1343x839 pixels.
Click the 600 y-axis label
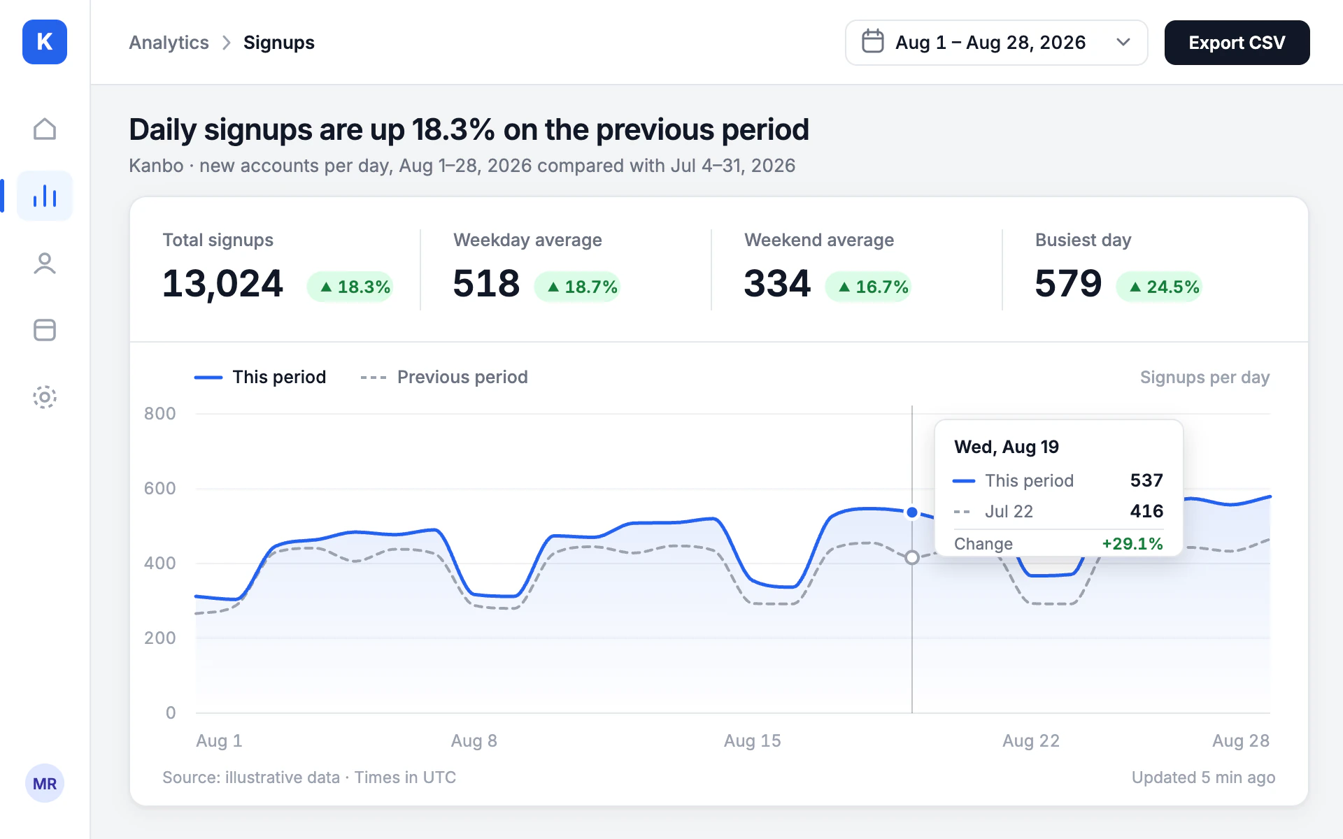(160, 488)
